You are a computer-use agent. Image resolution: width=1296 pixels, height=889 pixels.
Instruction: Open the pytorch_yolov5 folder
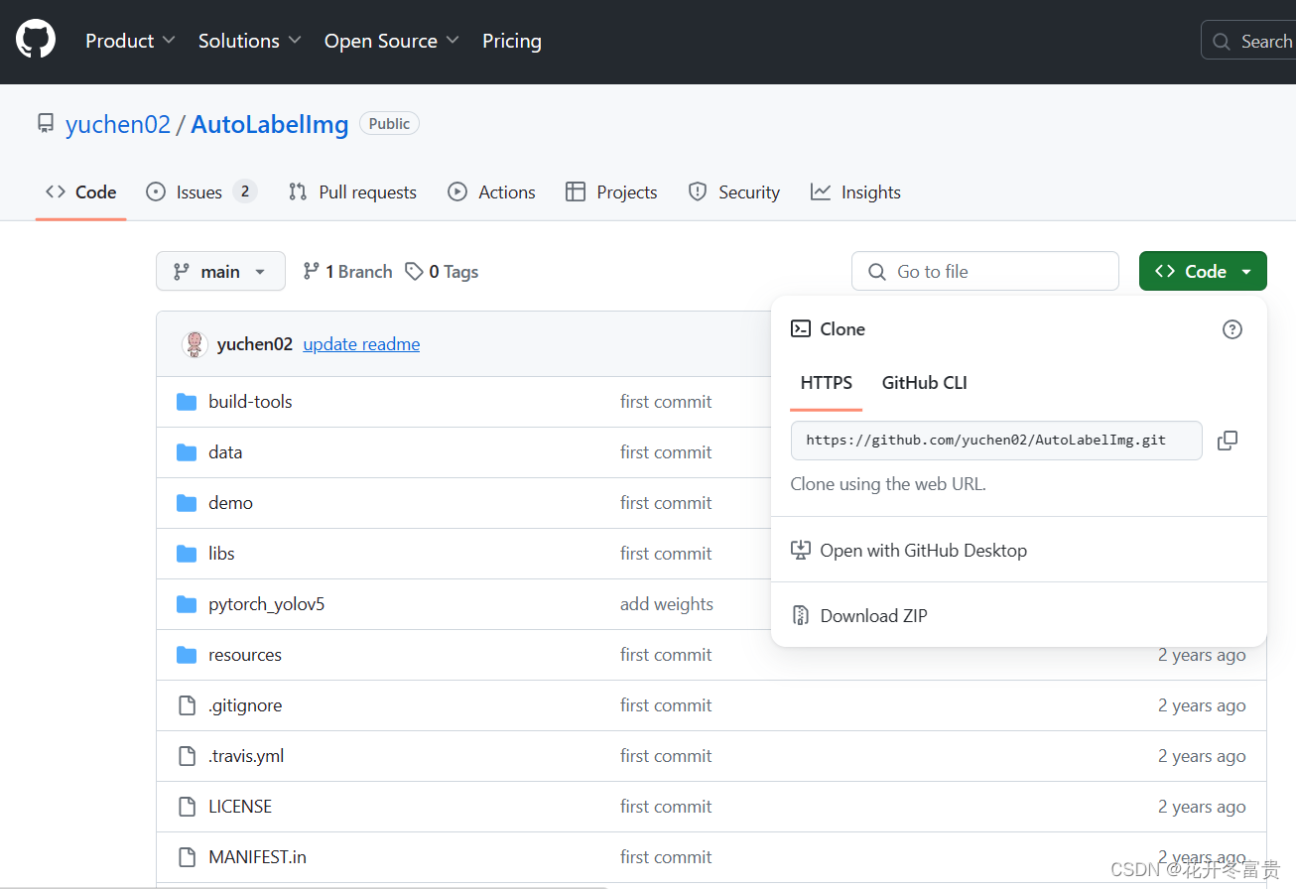266,604
